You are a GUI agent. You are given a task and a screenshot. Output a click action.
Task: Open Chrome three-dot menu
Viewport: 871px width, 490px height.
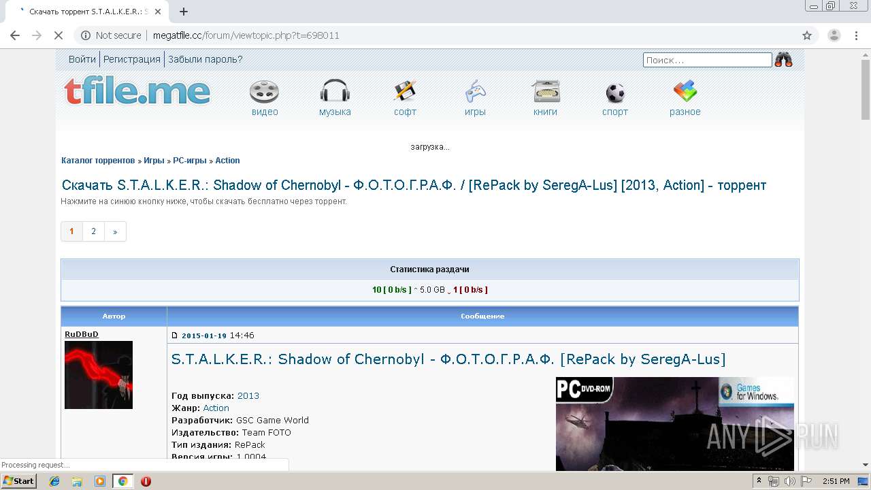tap(856, 35)
